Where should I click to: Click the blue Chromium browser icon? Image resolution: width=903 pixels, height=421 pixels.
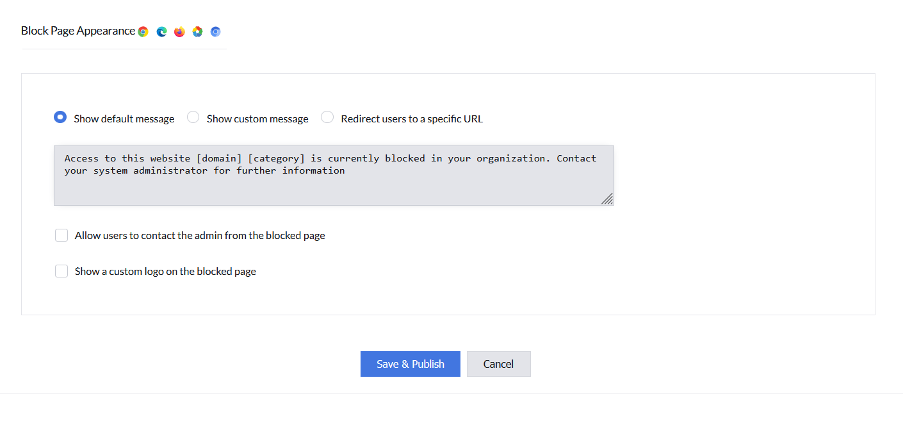216,31
